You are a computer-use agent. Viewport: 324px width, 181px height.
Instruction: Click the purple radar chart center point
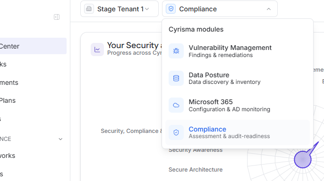click(303, 159)
